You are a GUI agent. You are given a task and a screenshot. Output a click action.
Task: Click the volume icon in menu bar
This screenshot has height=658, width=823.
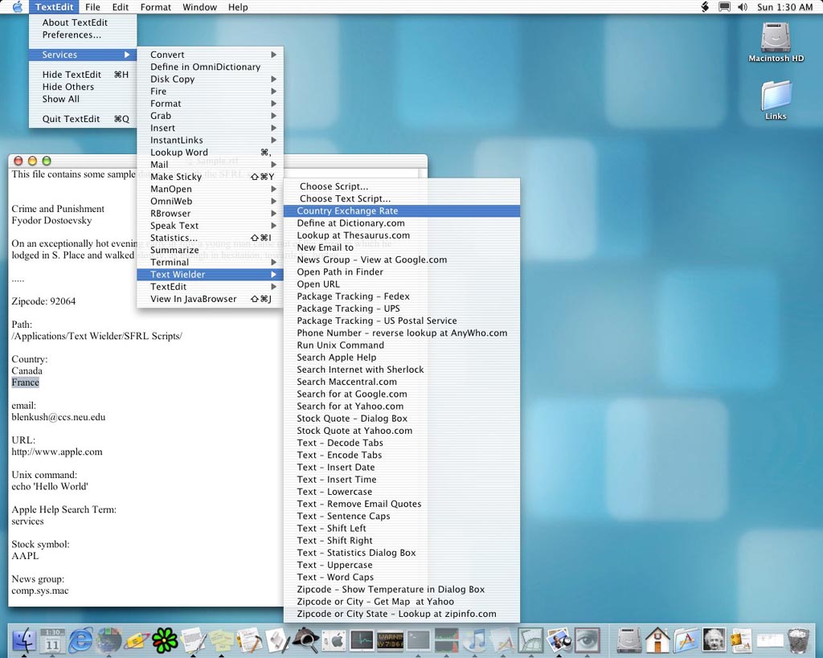[742, 6]
